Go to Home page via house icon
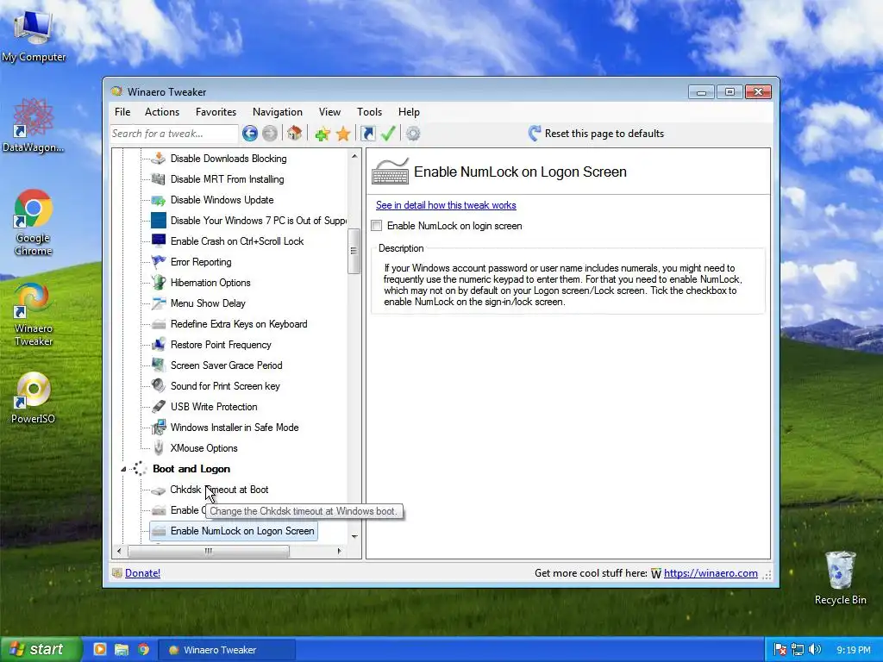The width and height of the screenshot is (883, 662). (294, 134)
